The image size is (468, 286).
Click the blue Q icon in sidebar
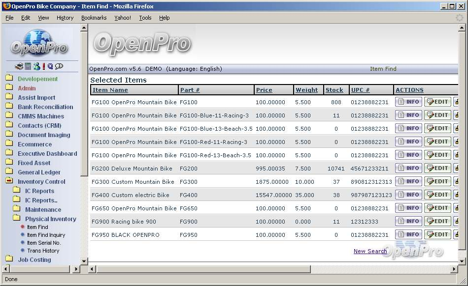pyautogui.click(x=50, y=66)
